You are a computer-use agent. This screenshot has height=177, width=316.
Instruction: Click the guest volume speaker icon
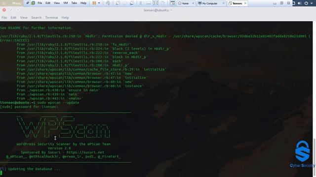click(x=300, y=3)
